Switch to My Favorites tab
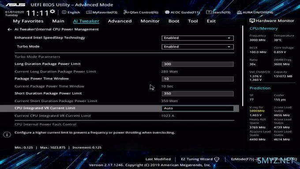300x169 pixels. click(x=28, y=21)
